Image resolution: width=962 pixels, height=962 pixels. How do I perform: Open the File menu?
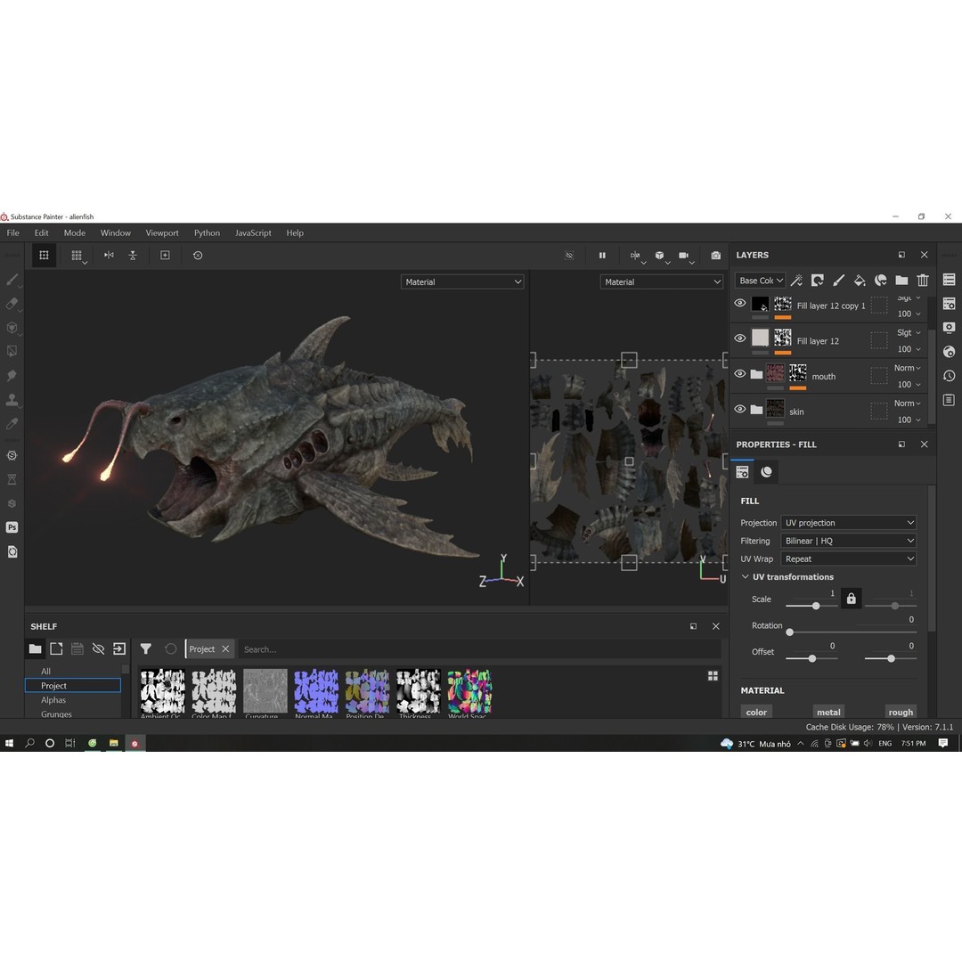coord(12,232)
